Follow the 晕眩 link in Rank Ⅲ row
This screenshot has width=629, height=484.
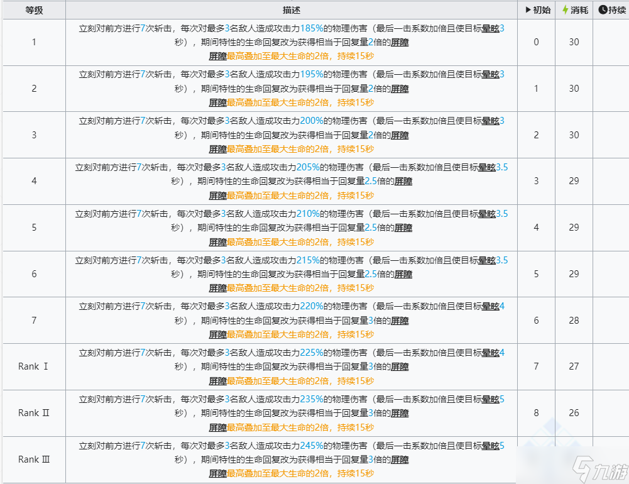[490, 446]
